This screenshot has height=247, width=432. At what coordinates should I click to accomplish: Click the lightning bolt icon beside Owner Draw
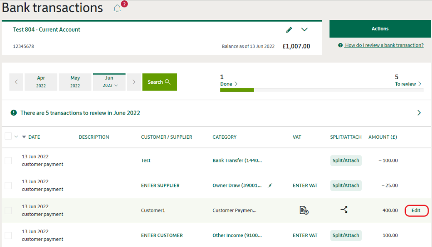270,185
